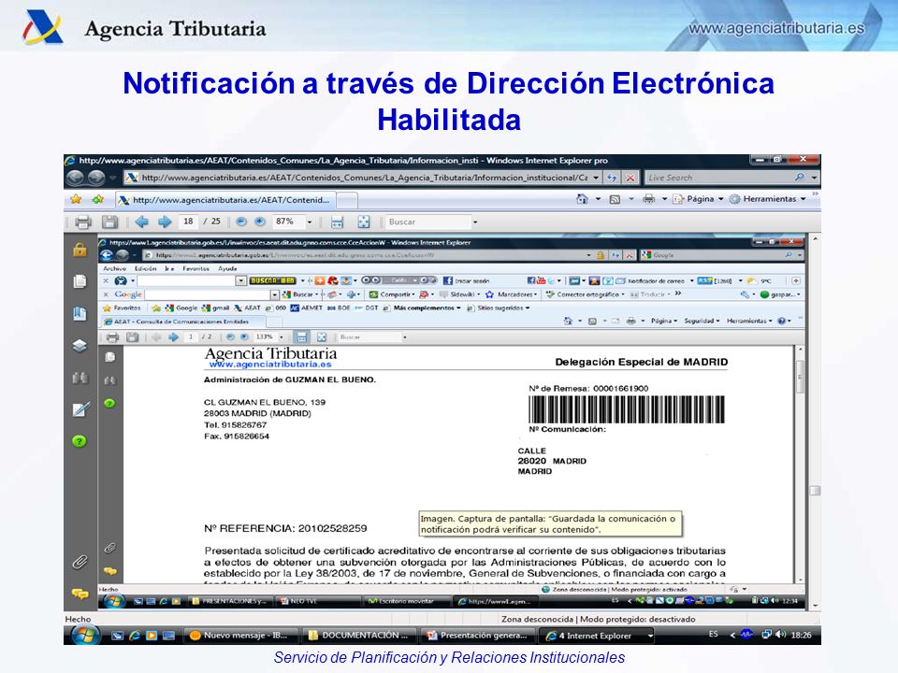Open the Archivo menu in the inner browser
This screenshot has height=673, width=898.
[x=114, y=268]
